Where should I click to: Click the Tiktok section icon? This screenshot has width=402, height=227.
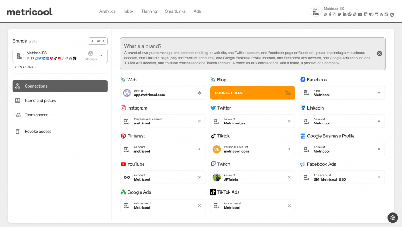(213, 136)
